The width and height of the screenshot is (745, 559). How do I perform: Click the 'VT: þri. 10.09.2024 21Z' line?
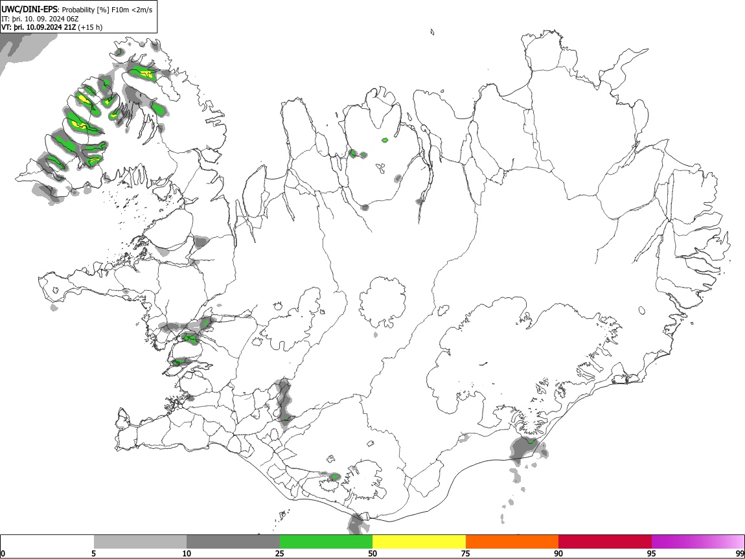coord(38,27)
